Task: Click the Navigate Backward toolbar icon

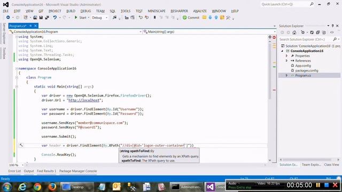Action: pos(8,18)
